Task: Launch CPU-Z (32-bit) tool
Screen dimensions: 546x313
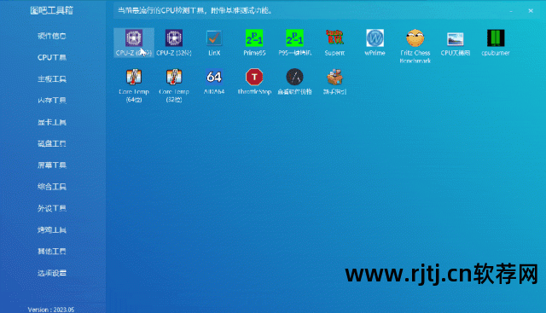Action: coord(174,43)
